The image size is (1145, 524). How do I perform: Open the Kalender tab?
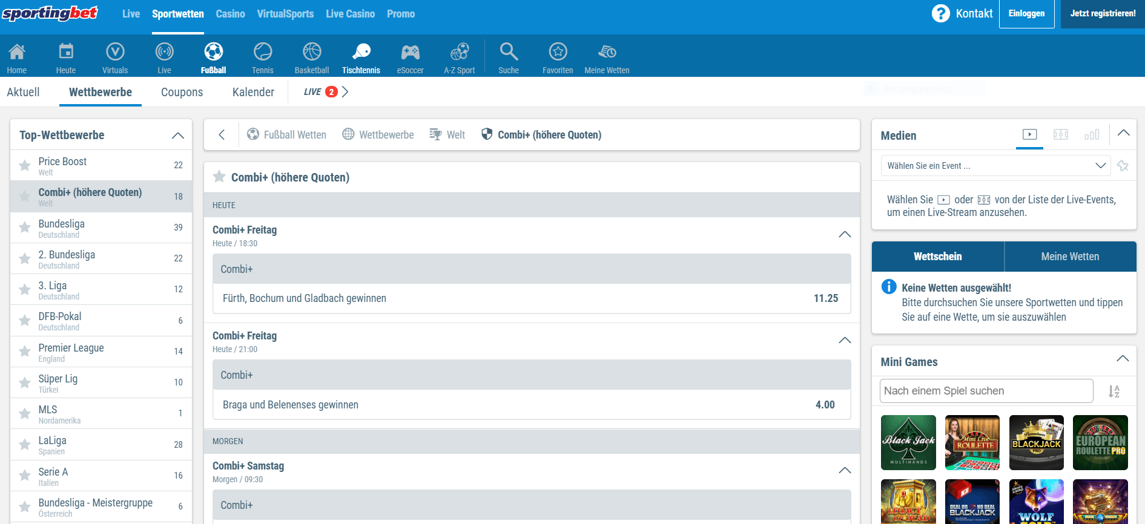(x=253, y=92)
